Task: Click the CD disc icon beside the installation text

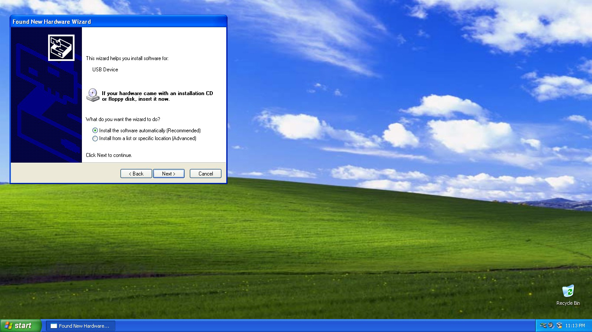Action: tap(93, 95)
